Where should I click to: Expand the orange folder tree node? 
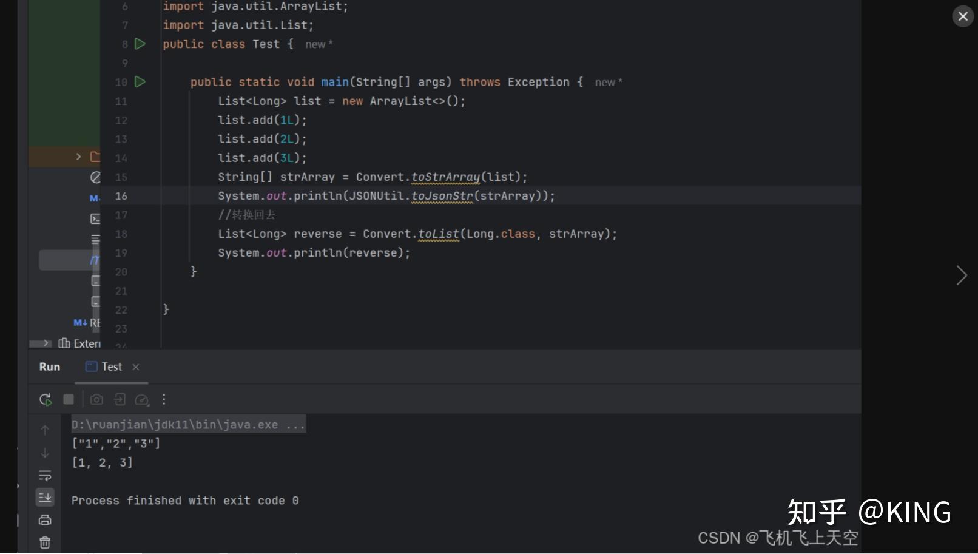[x=78, y=157]
